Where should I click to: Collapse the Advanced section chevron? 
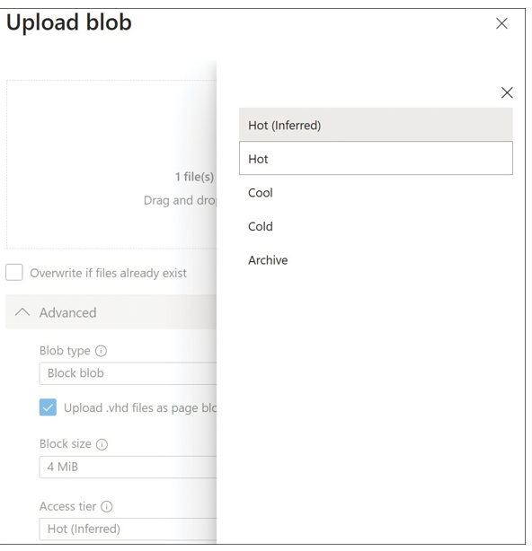tap(22, 312)
